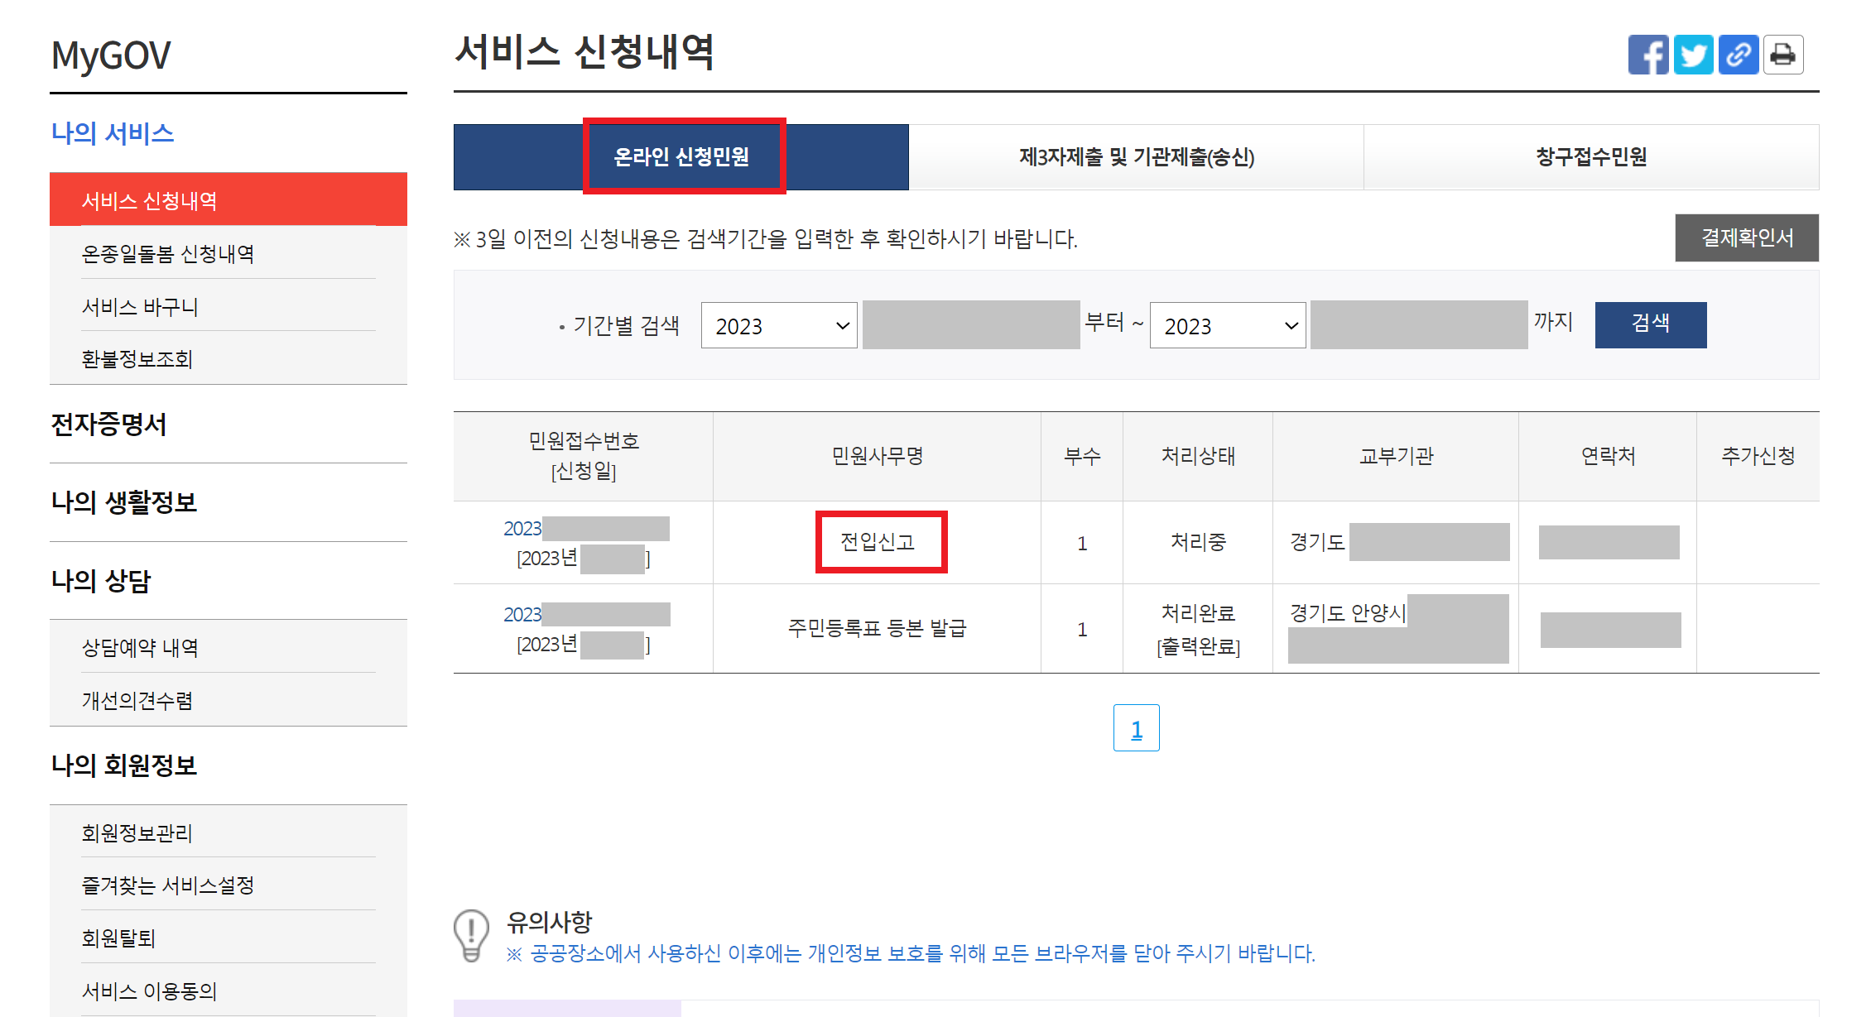The width and height of the screenshot is (1871, 1017).
Task: Share page on Facebook icon
Action: [x=1647, y=55]
